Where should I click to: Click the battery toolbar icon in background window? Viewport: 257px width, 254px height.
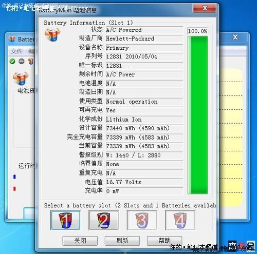coord(31,61)
